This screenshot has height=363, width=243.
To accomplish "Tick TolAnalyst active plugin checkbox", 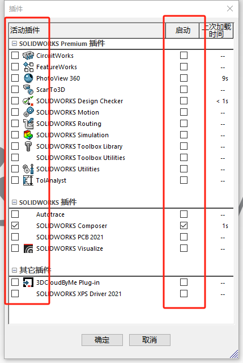I will [15, 180].
